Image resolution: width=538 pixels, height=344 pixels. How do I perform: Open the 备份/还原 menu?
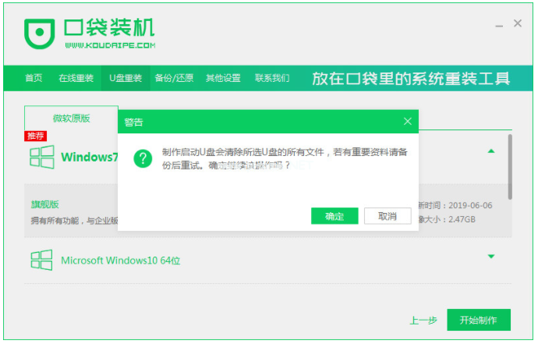[x=173, y=78]
